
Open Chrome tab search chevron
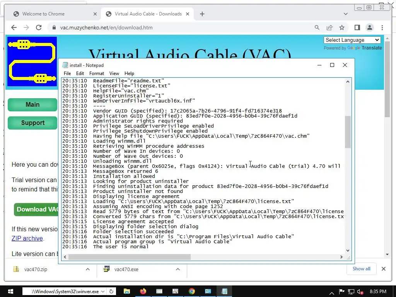coord(345,14)
